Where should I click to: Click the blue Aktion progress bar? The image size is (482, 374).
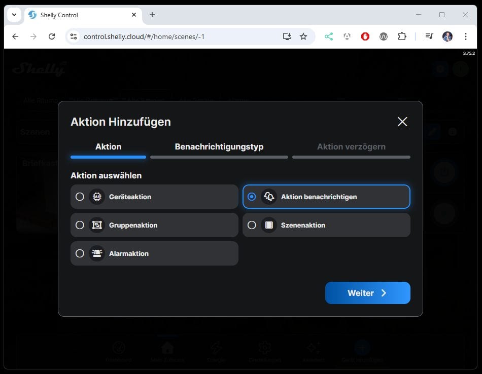tap(108, 157)
